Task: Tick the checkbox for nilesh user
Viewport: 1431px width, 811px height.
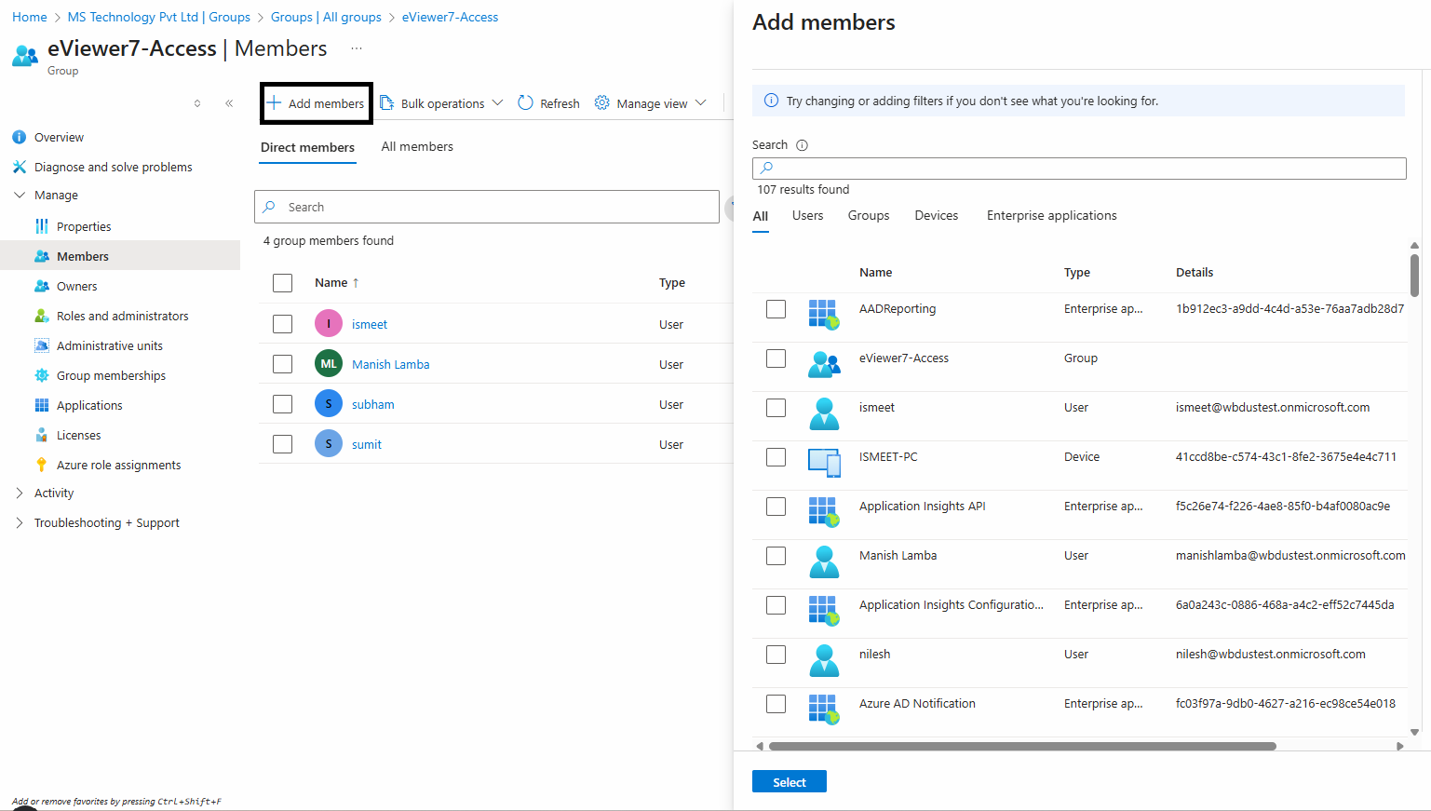Action: click(776, 655)
